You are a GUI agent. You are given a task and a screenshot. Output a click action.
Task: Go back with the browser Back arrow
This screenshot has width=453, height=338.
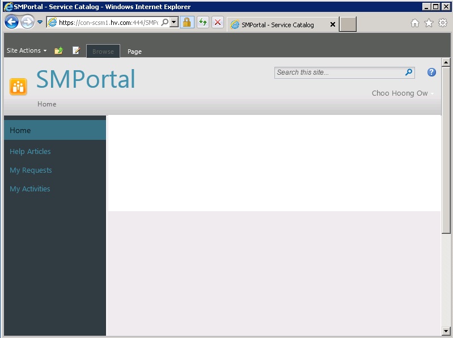tap(11, 22)
